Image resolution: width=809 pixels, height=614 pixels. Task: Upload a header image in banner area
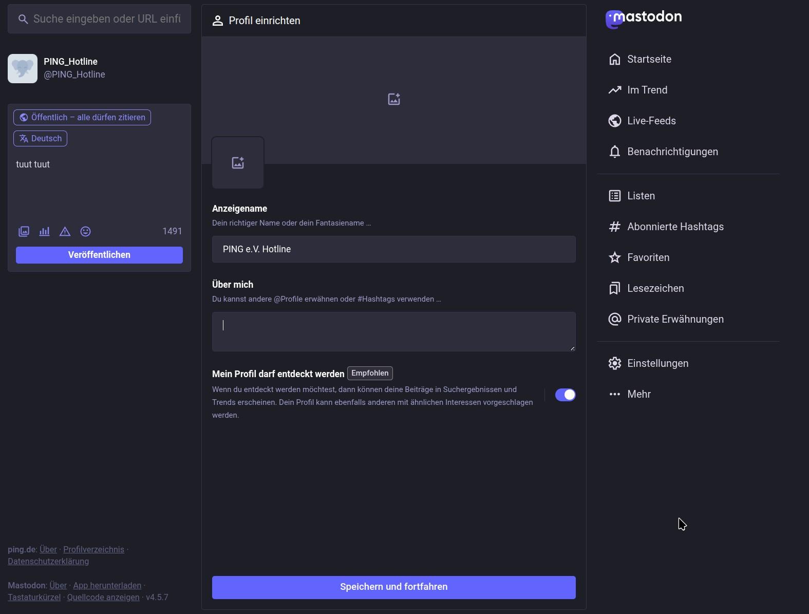(x=394, y=99)
